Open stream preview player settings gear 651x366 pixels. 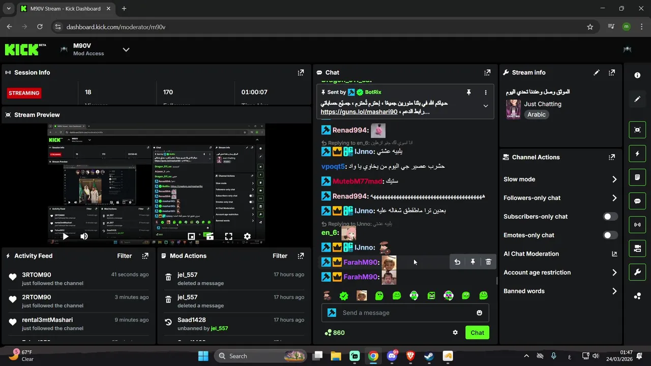coord(247,236)
